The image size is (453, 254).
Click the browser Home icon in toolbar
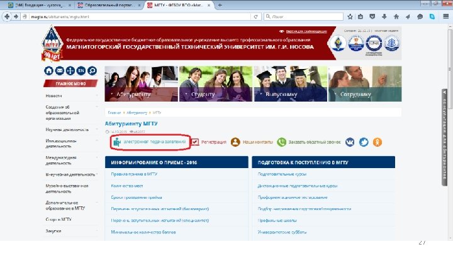point(396,17)
